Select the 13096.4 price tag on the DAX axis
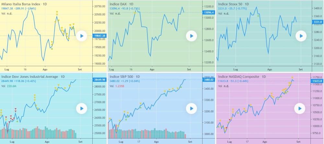Image resolution: width=324 pixels, height=144 pixels. (208, 12)
